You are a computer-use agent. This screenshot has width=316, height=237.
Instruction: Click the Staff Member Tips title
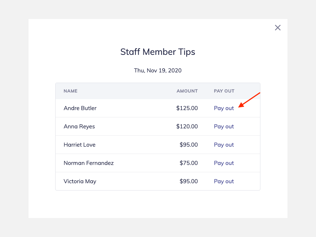pyautogui.click(x=158, y=52)
